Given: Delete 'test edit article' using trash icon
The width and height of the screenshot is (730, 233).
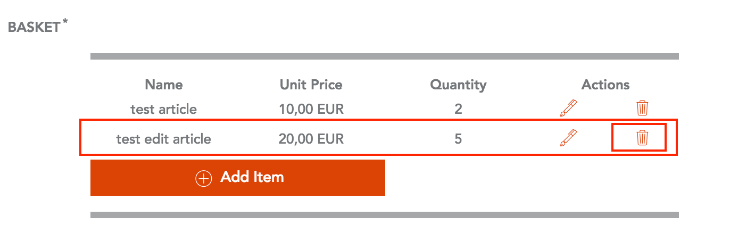Looking at the screenshot, I should coord(642,138).
